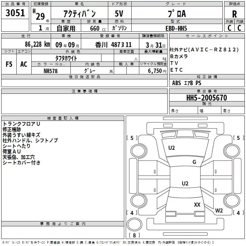
Task: Click the spare tire rating [8]
Action: pos(134,236)
